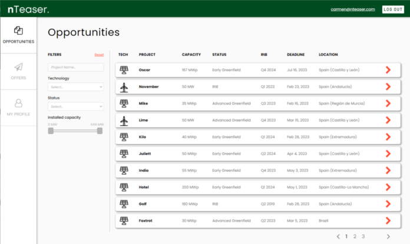The height and width of the screenshot is (244, 410).
Task: Open the nTeaser logo home link
Action: (x=28, y=9)
